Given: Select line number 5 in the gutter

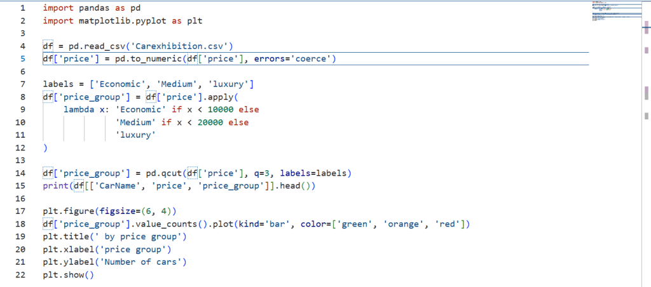Looking at the screenshot, I should click(23, 58).
